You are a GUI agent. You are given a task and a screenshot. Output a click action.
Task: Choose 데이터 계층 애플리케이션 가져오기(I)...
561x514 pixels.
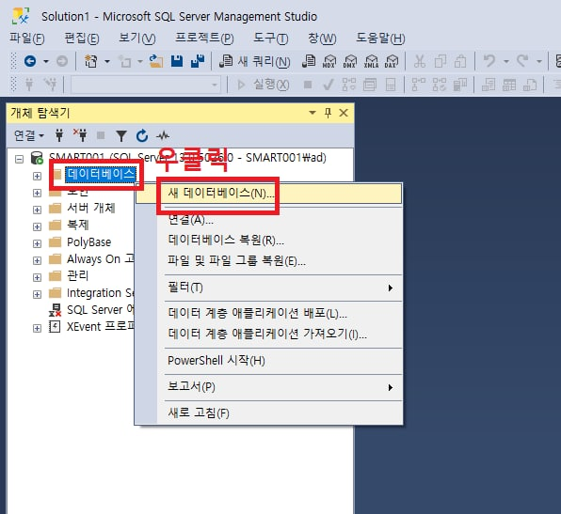click(x=268, y=334)
